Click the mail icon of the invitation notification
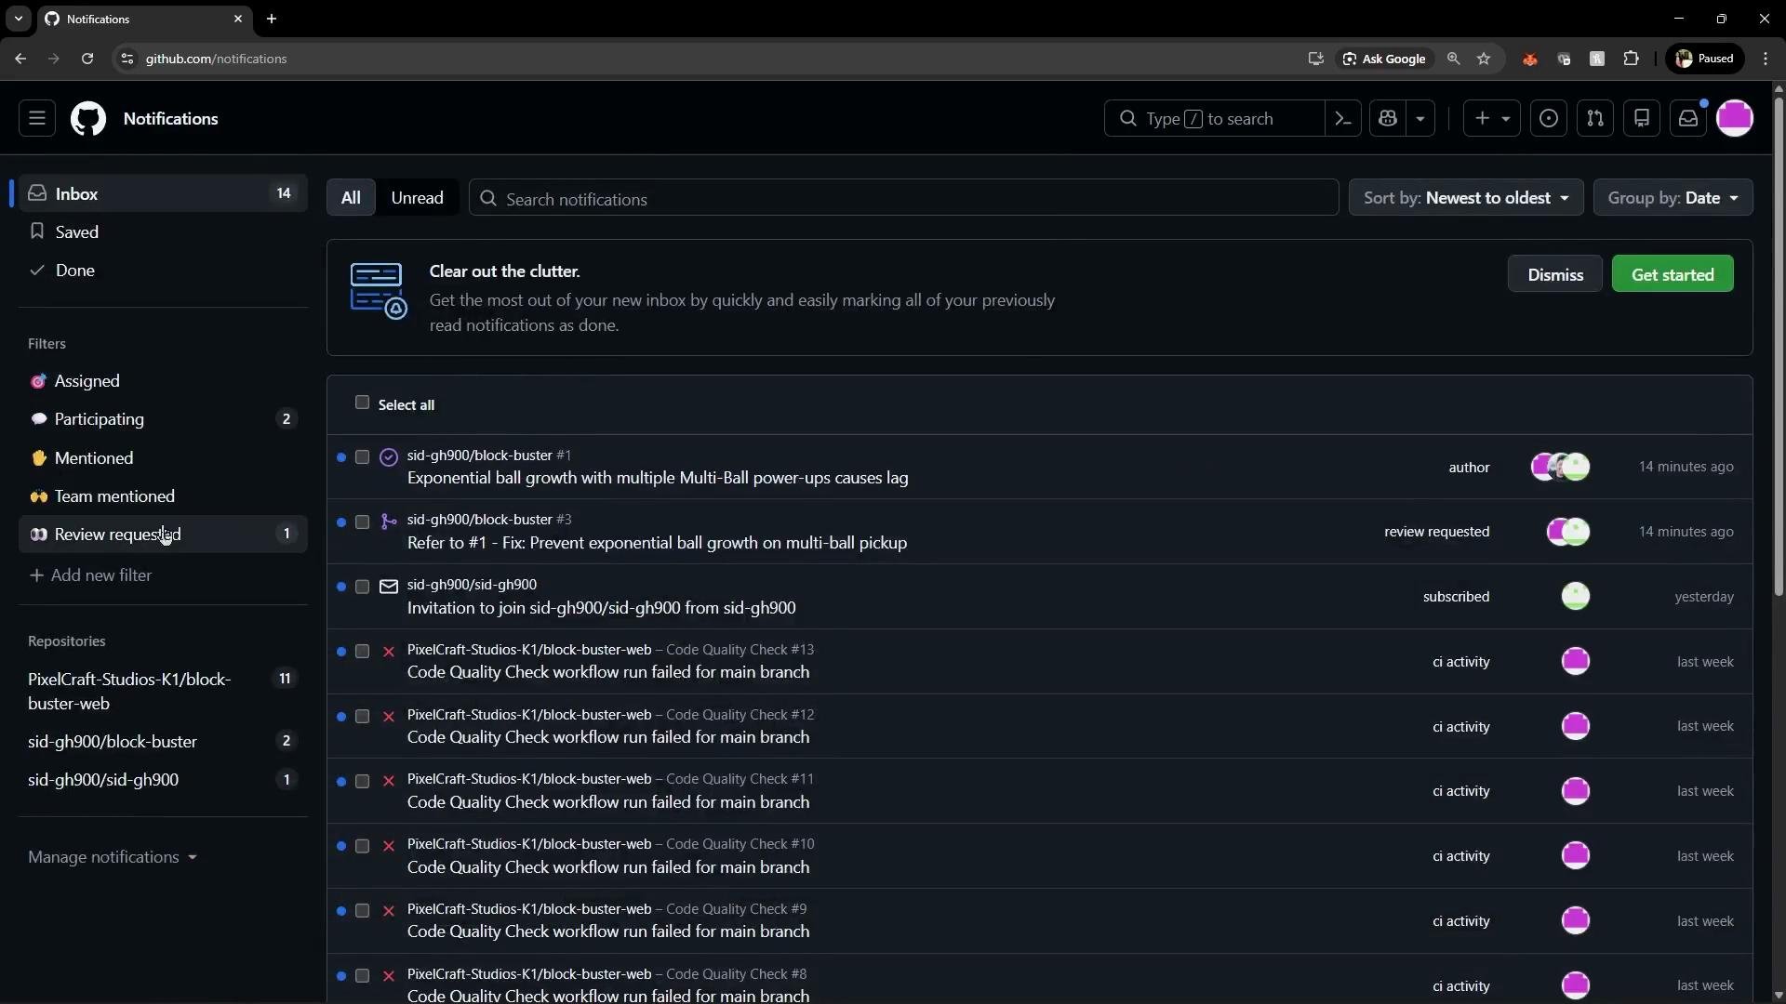 point(389,587)
